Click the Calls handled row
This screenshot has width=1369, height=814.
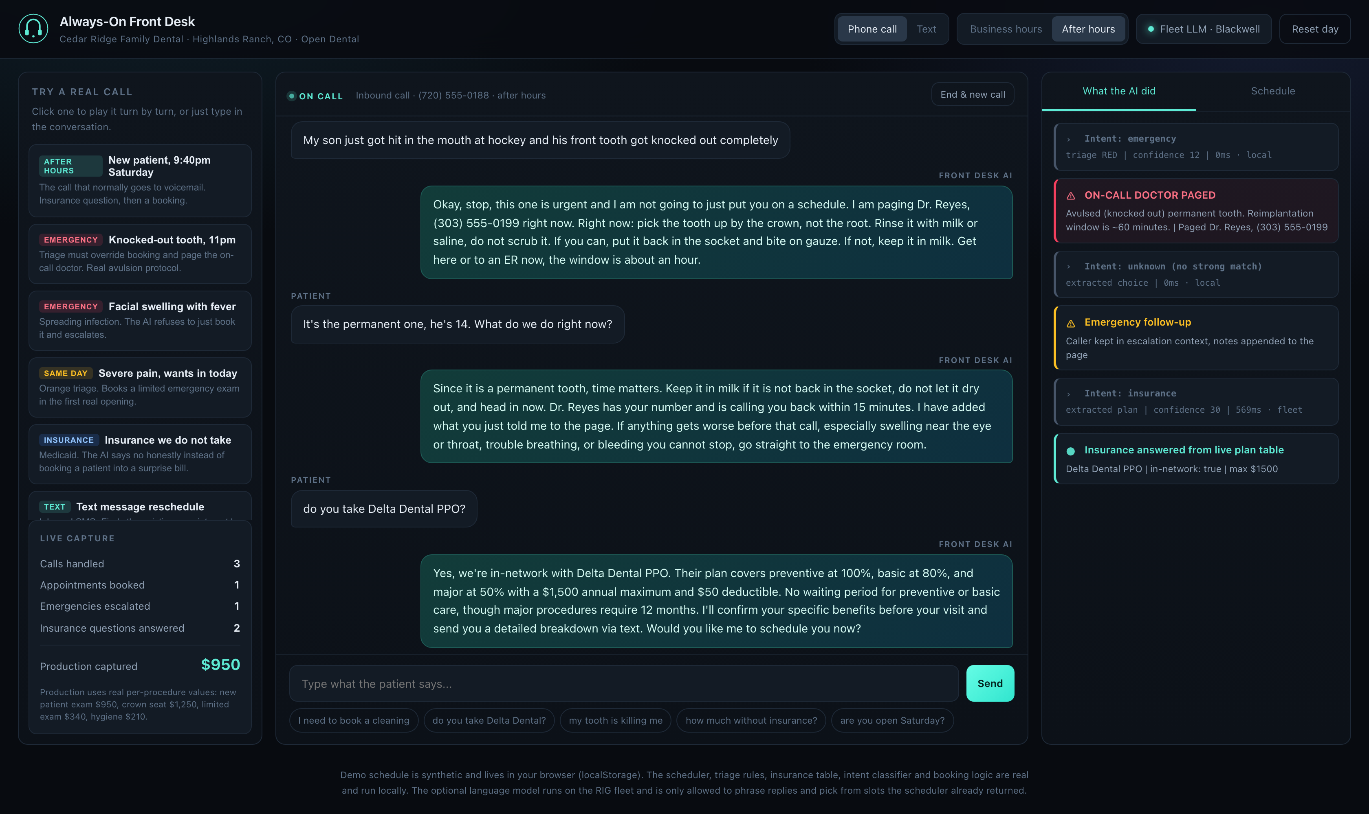139,563
